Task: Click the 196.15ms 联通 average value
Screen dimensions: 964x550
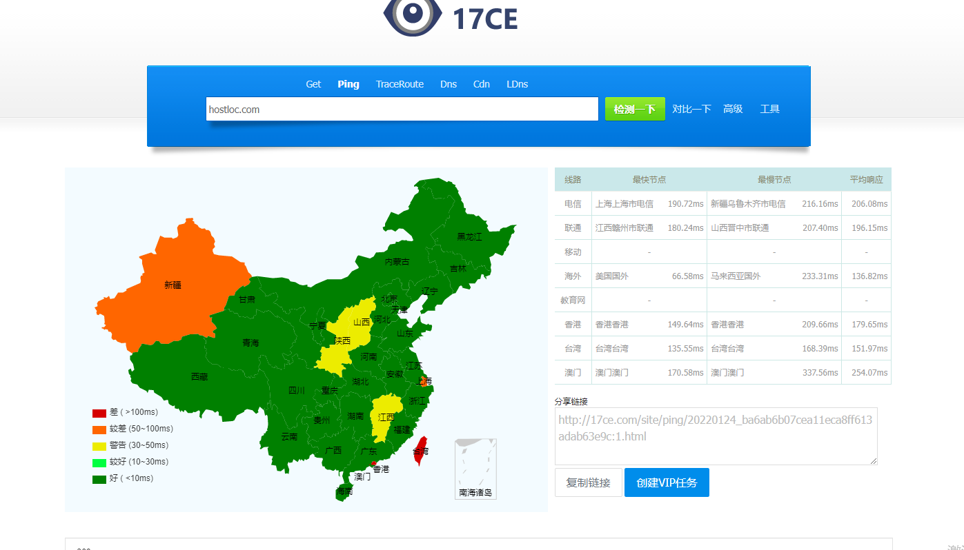Action: (x=869, y=228)
